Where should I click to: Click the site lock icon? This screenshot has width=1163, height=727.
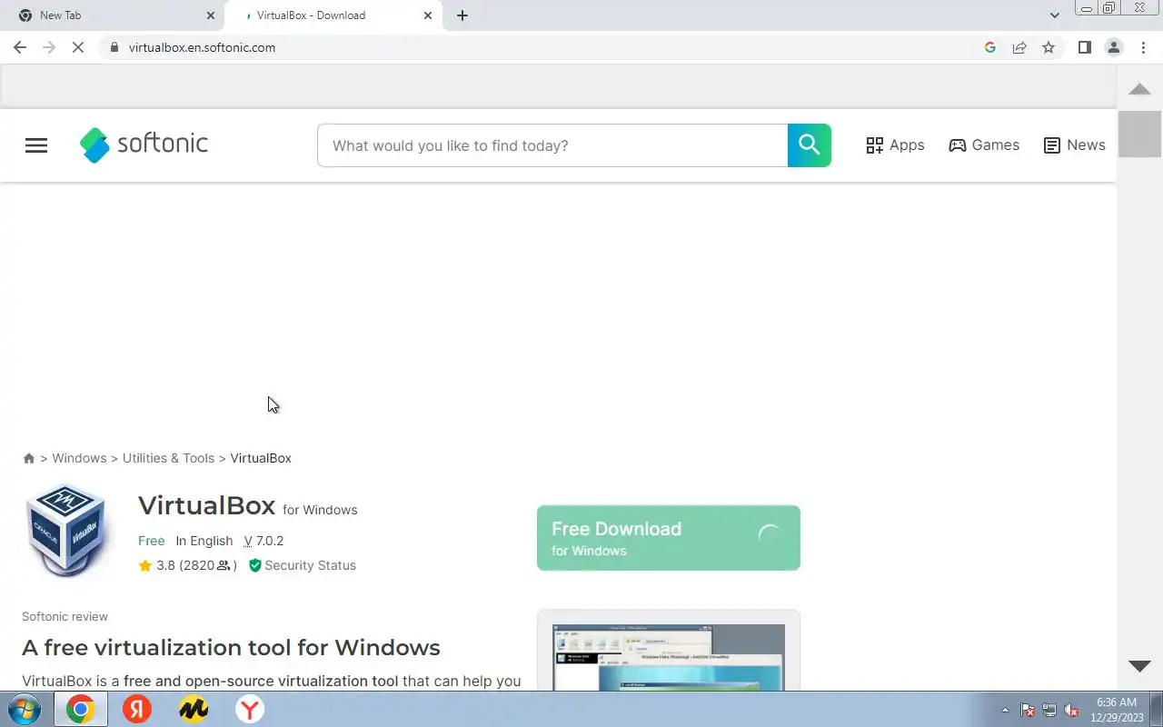coord(114,47)
